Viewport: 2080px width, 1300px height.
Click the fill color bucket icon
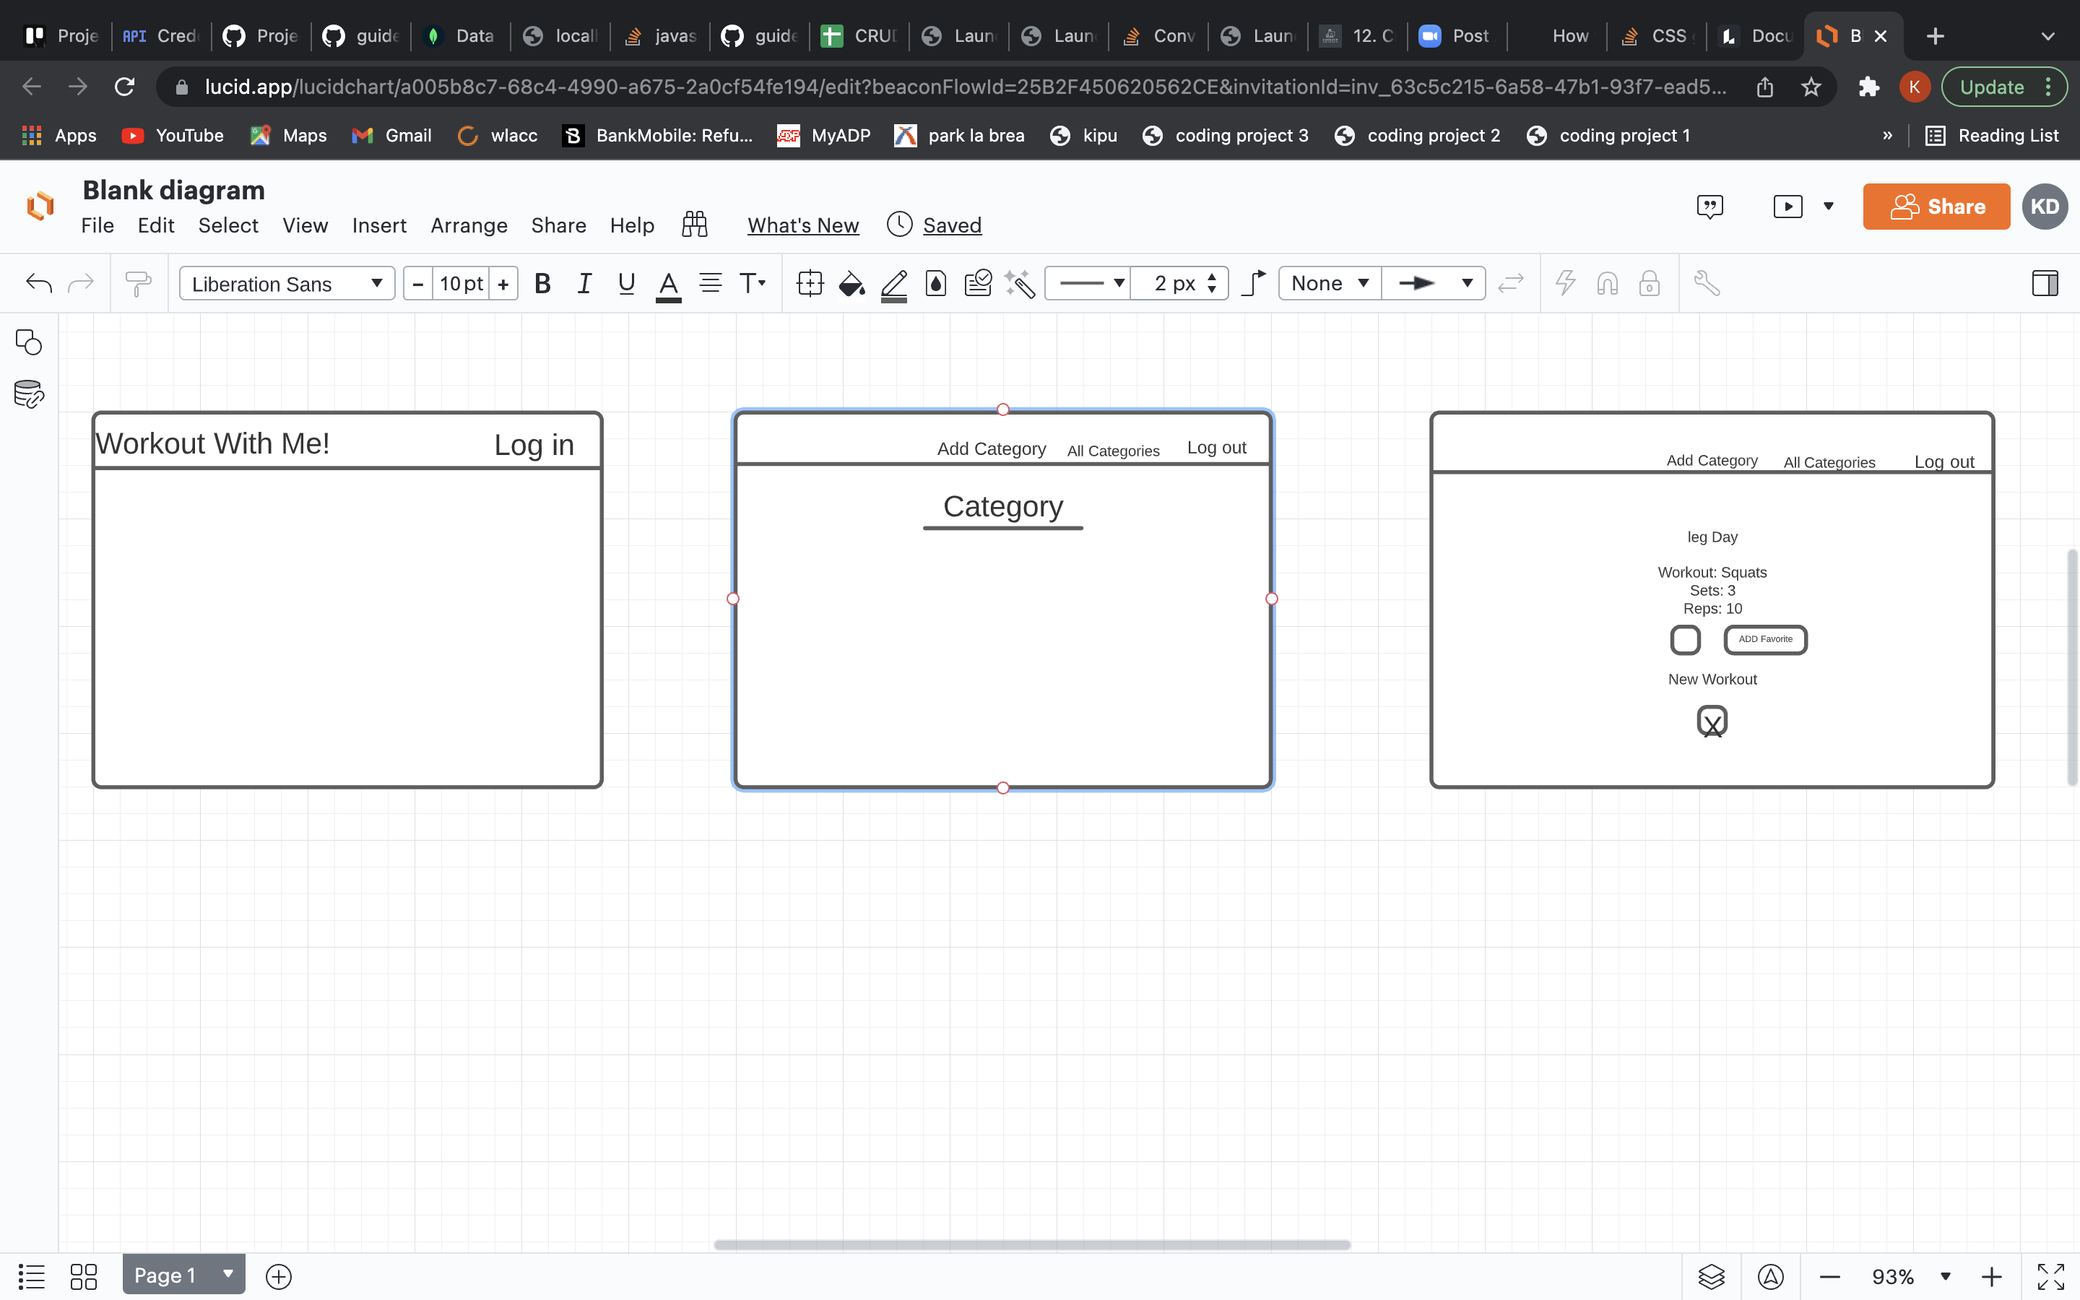click(x=851, y=283)
